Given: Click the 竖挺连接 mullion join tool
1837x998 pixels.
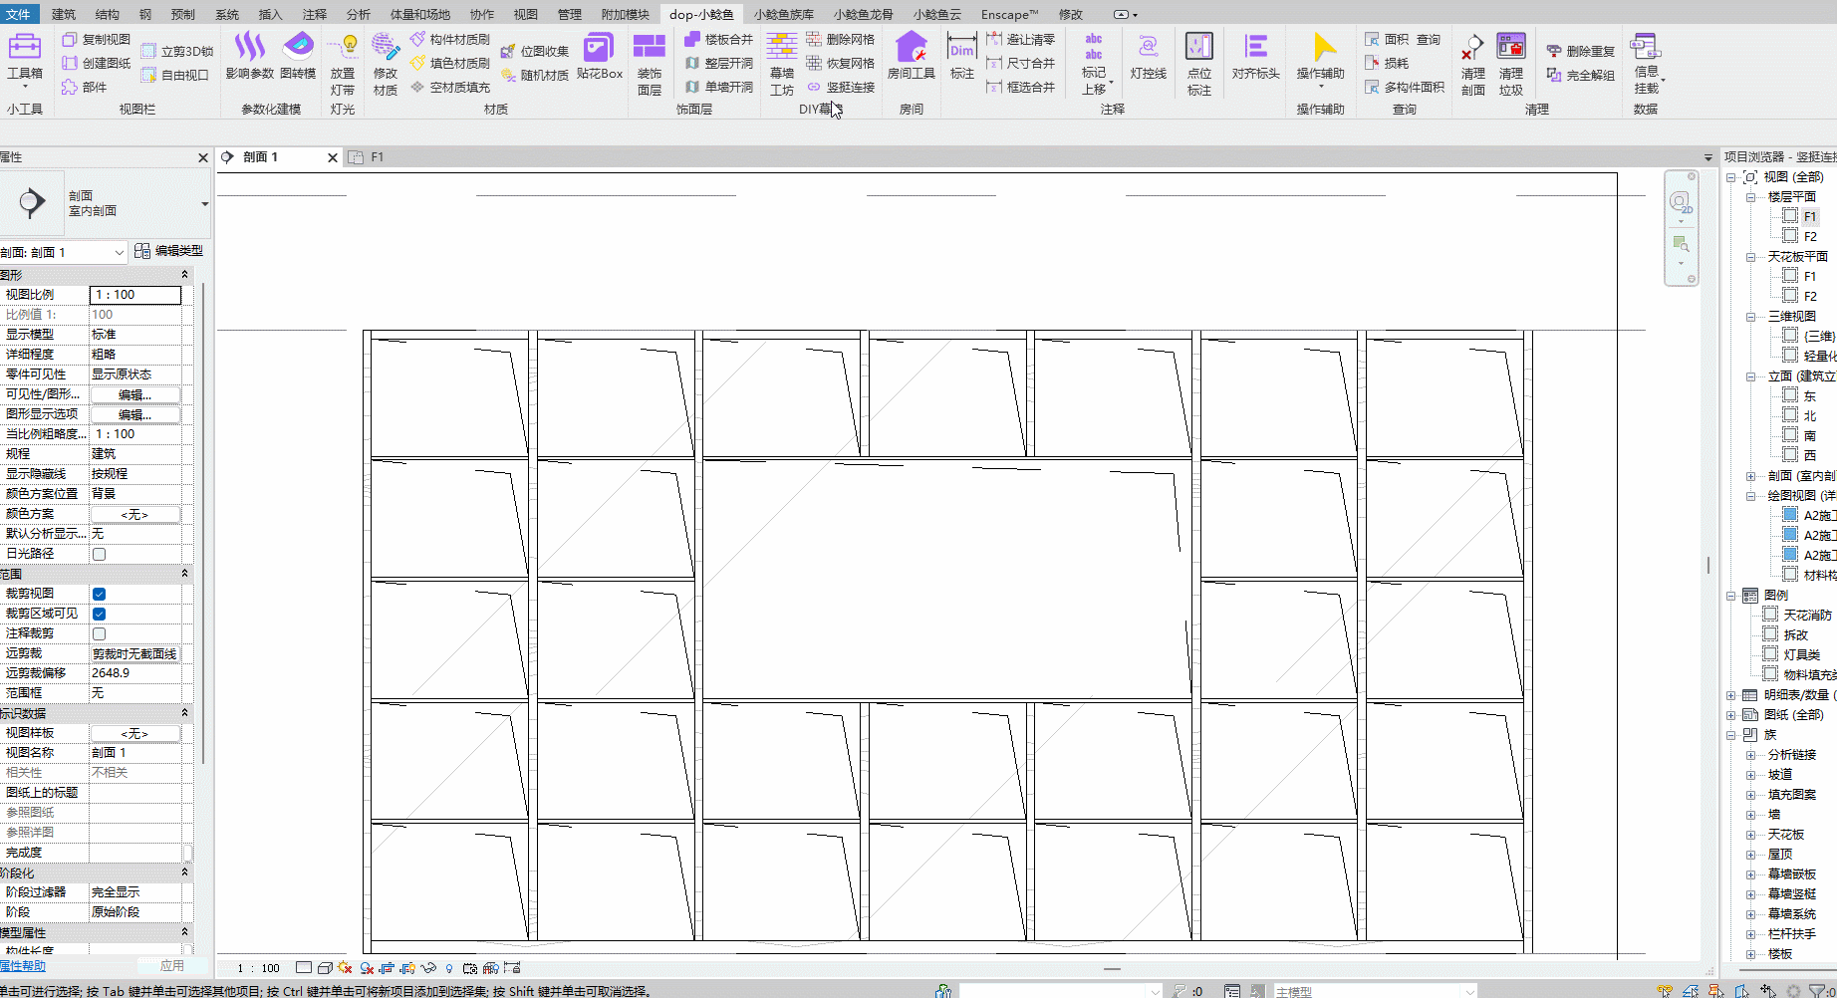Looking at the screenshot, I should coord(840,87).
